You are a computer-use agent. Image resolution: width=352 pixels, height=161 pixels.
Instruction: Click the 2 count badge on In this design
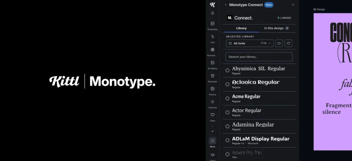tap(287, 28)
